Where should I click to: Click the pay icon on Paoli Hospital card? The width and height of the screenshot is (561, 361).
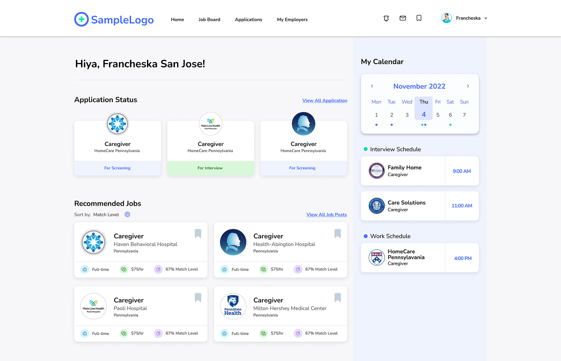[x=124, y=333]
